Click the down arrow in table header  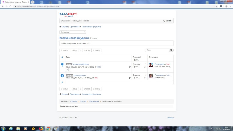pyautogui.click(x=62, y=57)
